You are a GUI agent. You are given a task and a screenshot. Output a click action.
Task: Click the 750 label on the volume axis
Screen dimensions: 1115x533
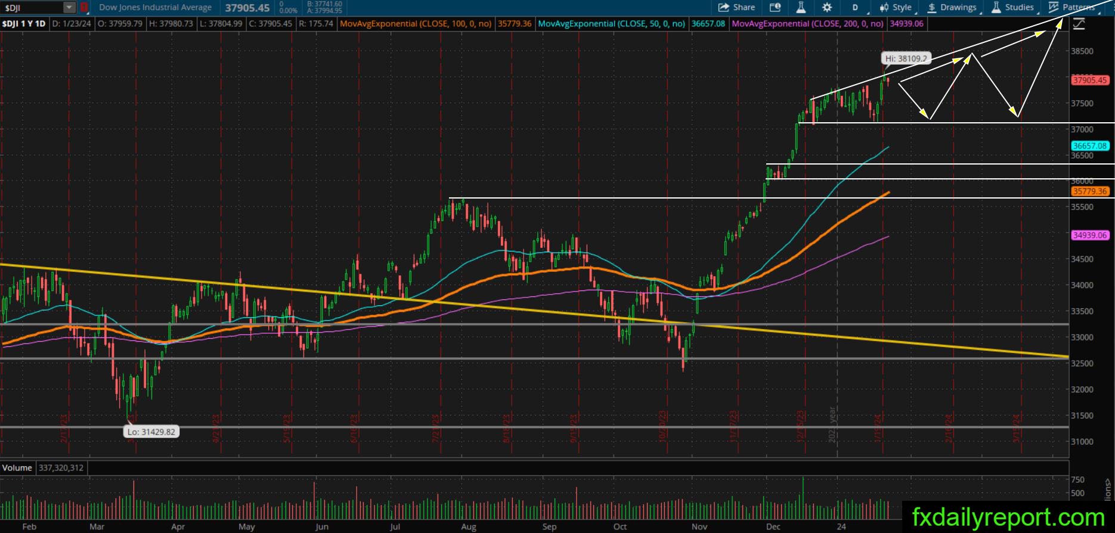pyautogui.click(x=1078, y=479)
